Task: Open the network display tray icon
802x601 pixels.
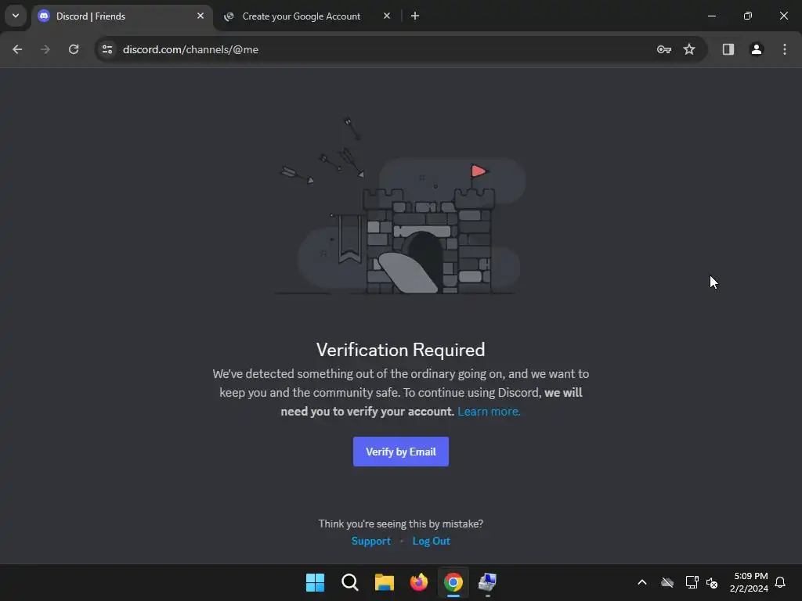Action: click(x=692, y=582)
